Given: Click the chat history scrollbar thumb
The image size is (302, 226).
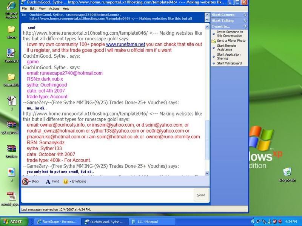Looking at the screenshot, I should (x=207, y=140).
